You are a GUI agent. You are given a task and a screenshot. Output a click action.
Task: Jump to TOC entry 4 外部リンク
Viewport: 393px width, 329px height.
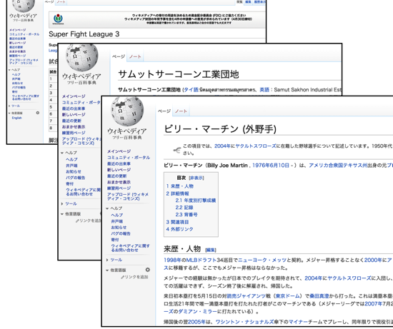coord(179,229)
